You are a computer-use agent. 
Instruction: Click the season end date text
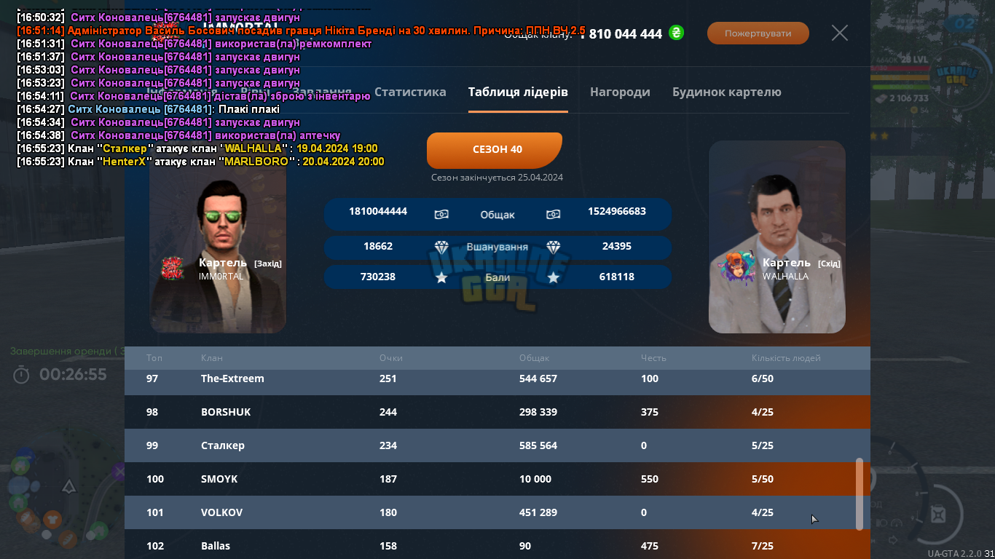tap(497, 178)
